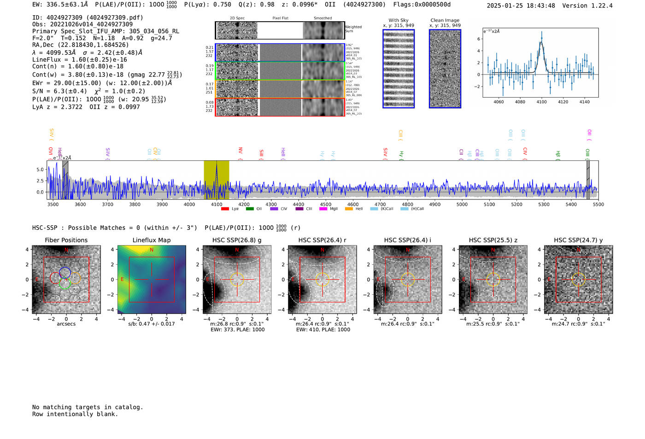Click the Flags:0x0000500d text

click(422, 5)
